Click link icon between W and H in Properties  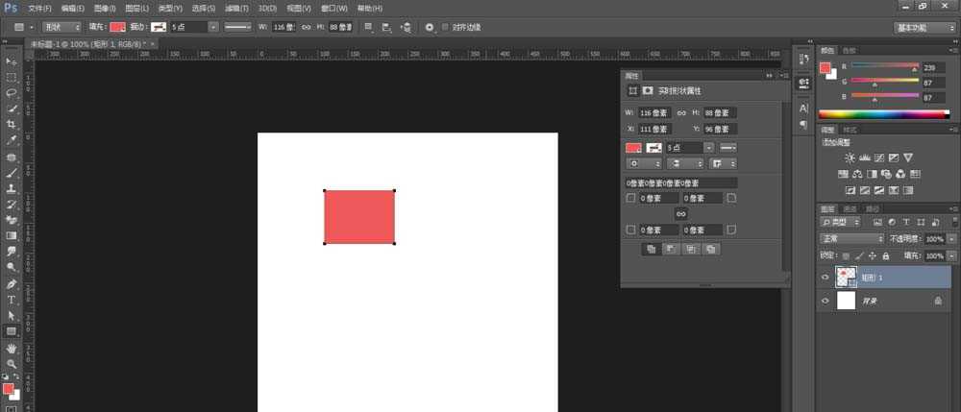click(681, 112)
